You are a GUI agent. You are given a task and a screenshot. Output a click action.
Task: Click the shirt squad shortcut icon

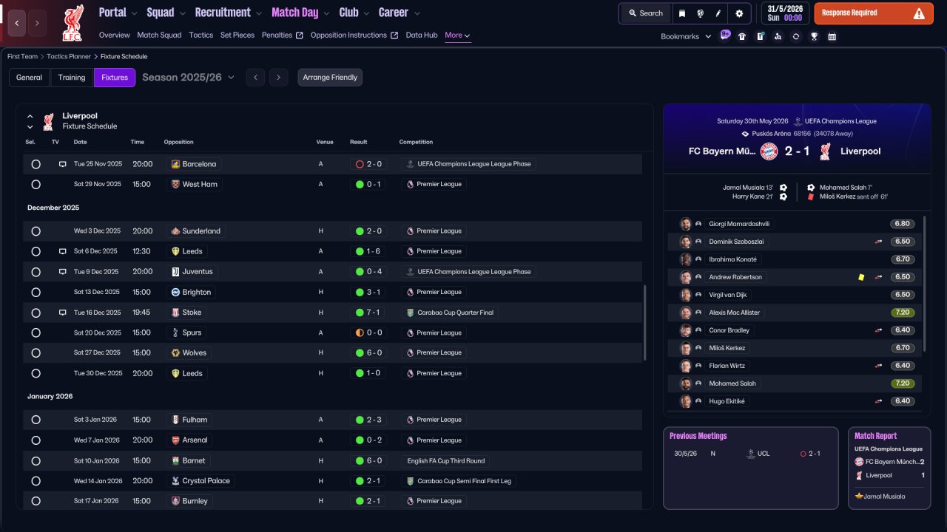742,36
